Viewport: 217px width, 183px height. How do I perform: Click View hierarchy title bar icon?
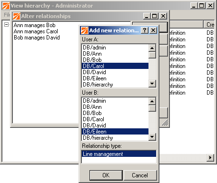click(6, 6)
